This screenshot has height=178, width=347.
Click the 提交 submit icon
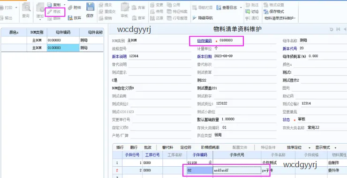(x=101, y=5)
